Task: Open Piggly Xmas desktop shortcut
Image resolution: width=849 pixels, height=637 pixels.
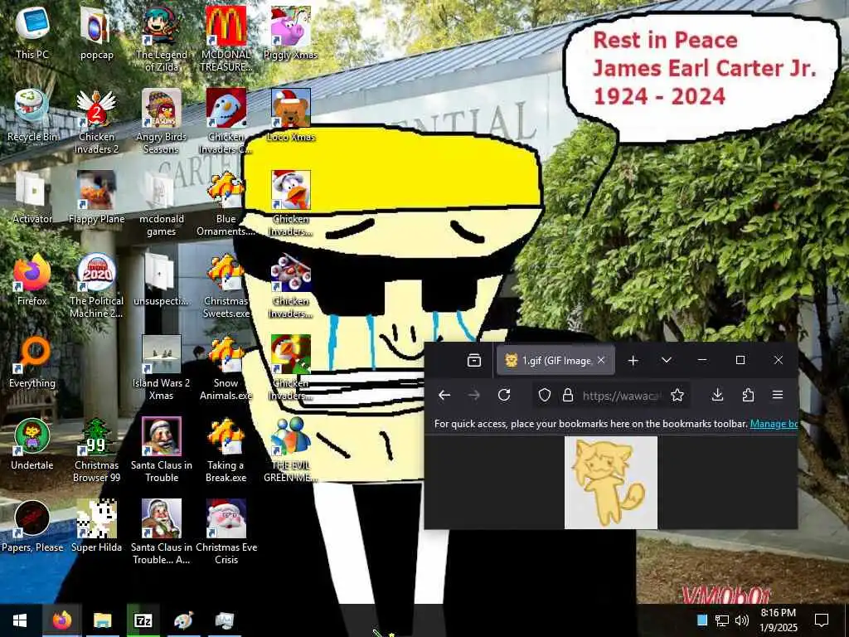Action: tap(290, 32)
